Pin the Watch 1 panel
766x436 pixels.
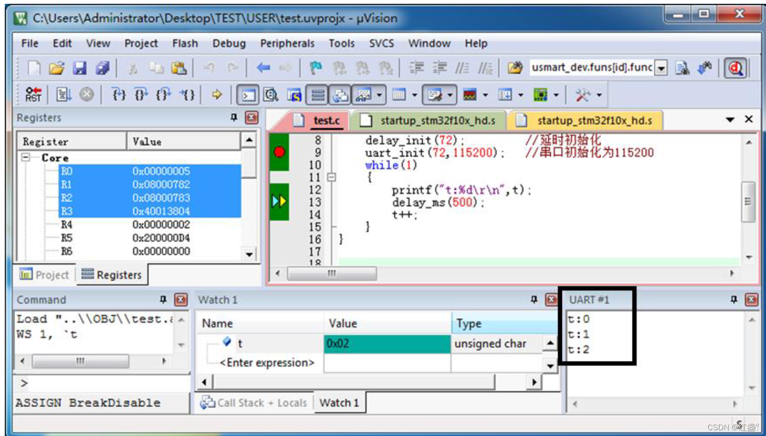click(x=533, y=300)
